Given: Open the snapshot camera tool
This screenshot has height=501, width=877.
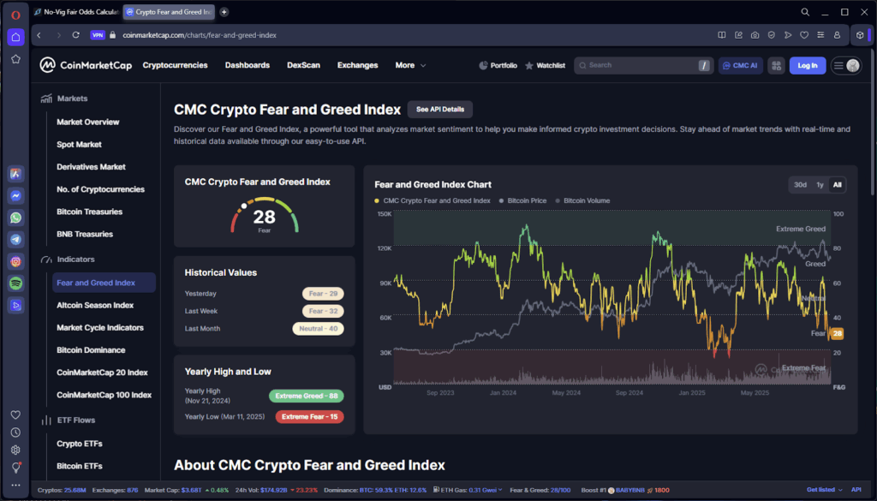Looking at the screenshot, I should [x=755, y=34].
